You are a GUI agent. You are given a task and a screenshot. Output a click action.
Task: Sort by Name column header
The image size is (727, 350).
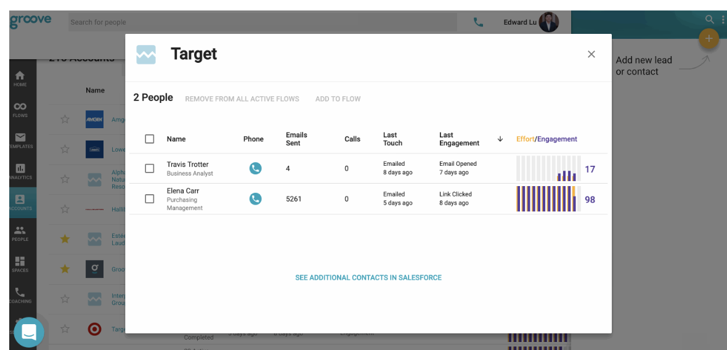[176, 139]
